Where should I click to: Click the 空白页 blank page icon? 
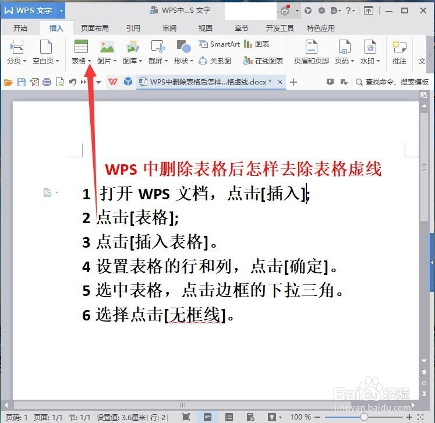(46, 47)
